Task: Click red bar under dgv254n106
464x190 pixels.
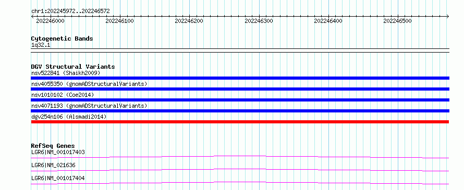Action: tap(240, 122)
